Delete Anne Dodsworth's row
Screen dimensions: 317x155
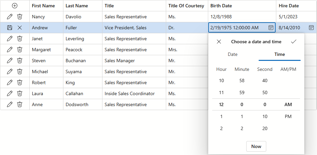point(20,104)
